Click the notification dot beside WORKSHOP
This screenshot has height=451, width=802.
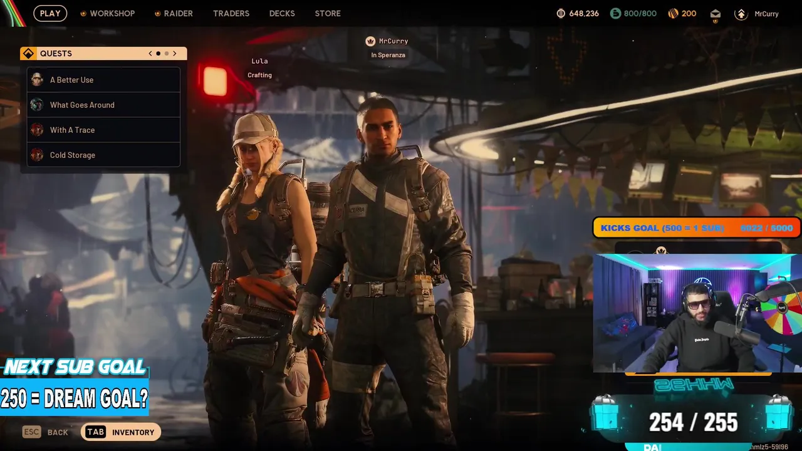point(83,14)
